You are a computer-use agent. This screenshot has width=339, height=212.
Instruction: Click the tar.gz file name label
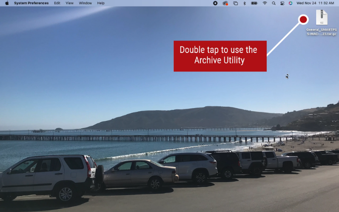(322, 31)
